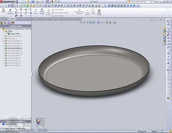Viewport: 172px width, 133px height.
Task: Click Offset Entities
Action: pyautogui.click(x=48, y=12)
